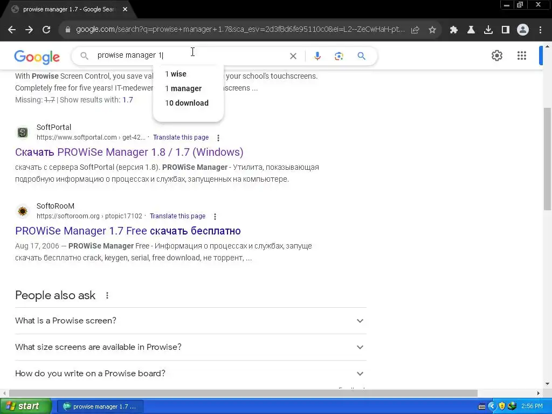Screen dimensions: 552x414
Task: Share this page using the address bar share icon
Action: (415, 30)
